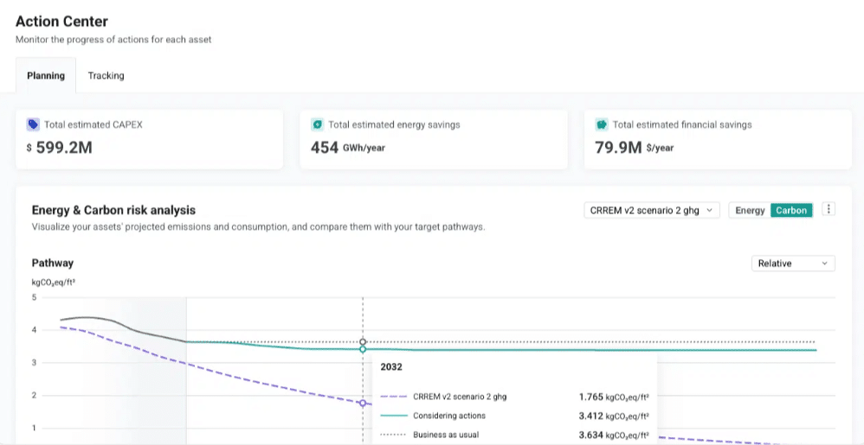Click the Total estimated CAPEX tag icon
Viewport: 864px width, 445px height.
coord(33,125)
